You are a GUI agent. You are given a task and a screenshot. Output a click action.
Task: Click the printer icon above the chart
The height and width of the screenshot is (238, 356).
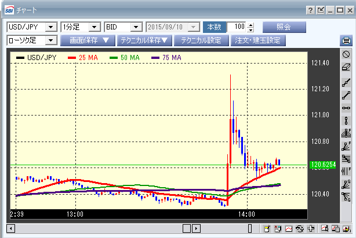[x=346, y=41]
